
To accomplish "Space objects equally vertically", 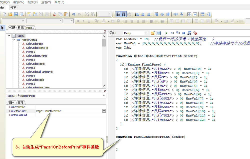I will click(x=181, y=14).
